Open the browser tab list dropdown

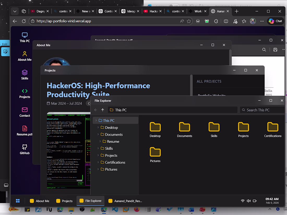click(x=15, y=11)
